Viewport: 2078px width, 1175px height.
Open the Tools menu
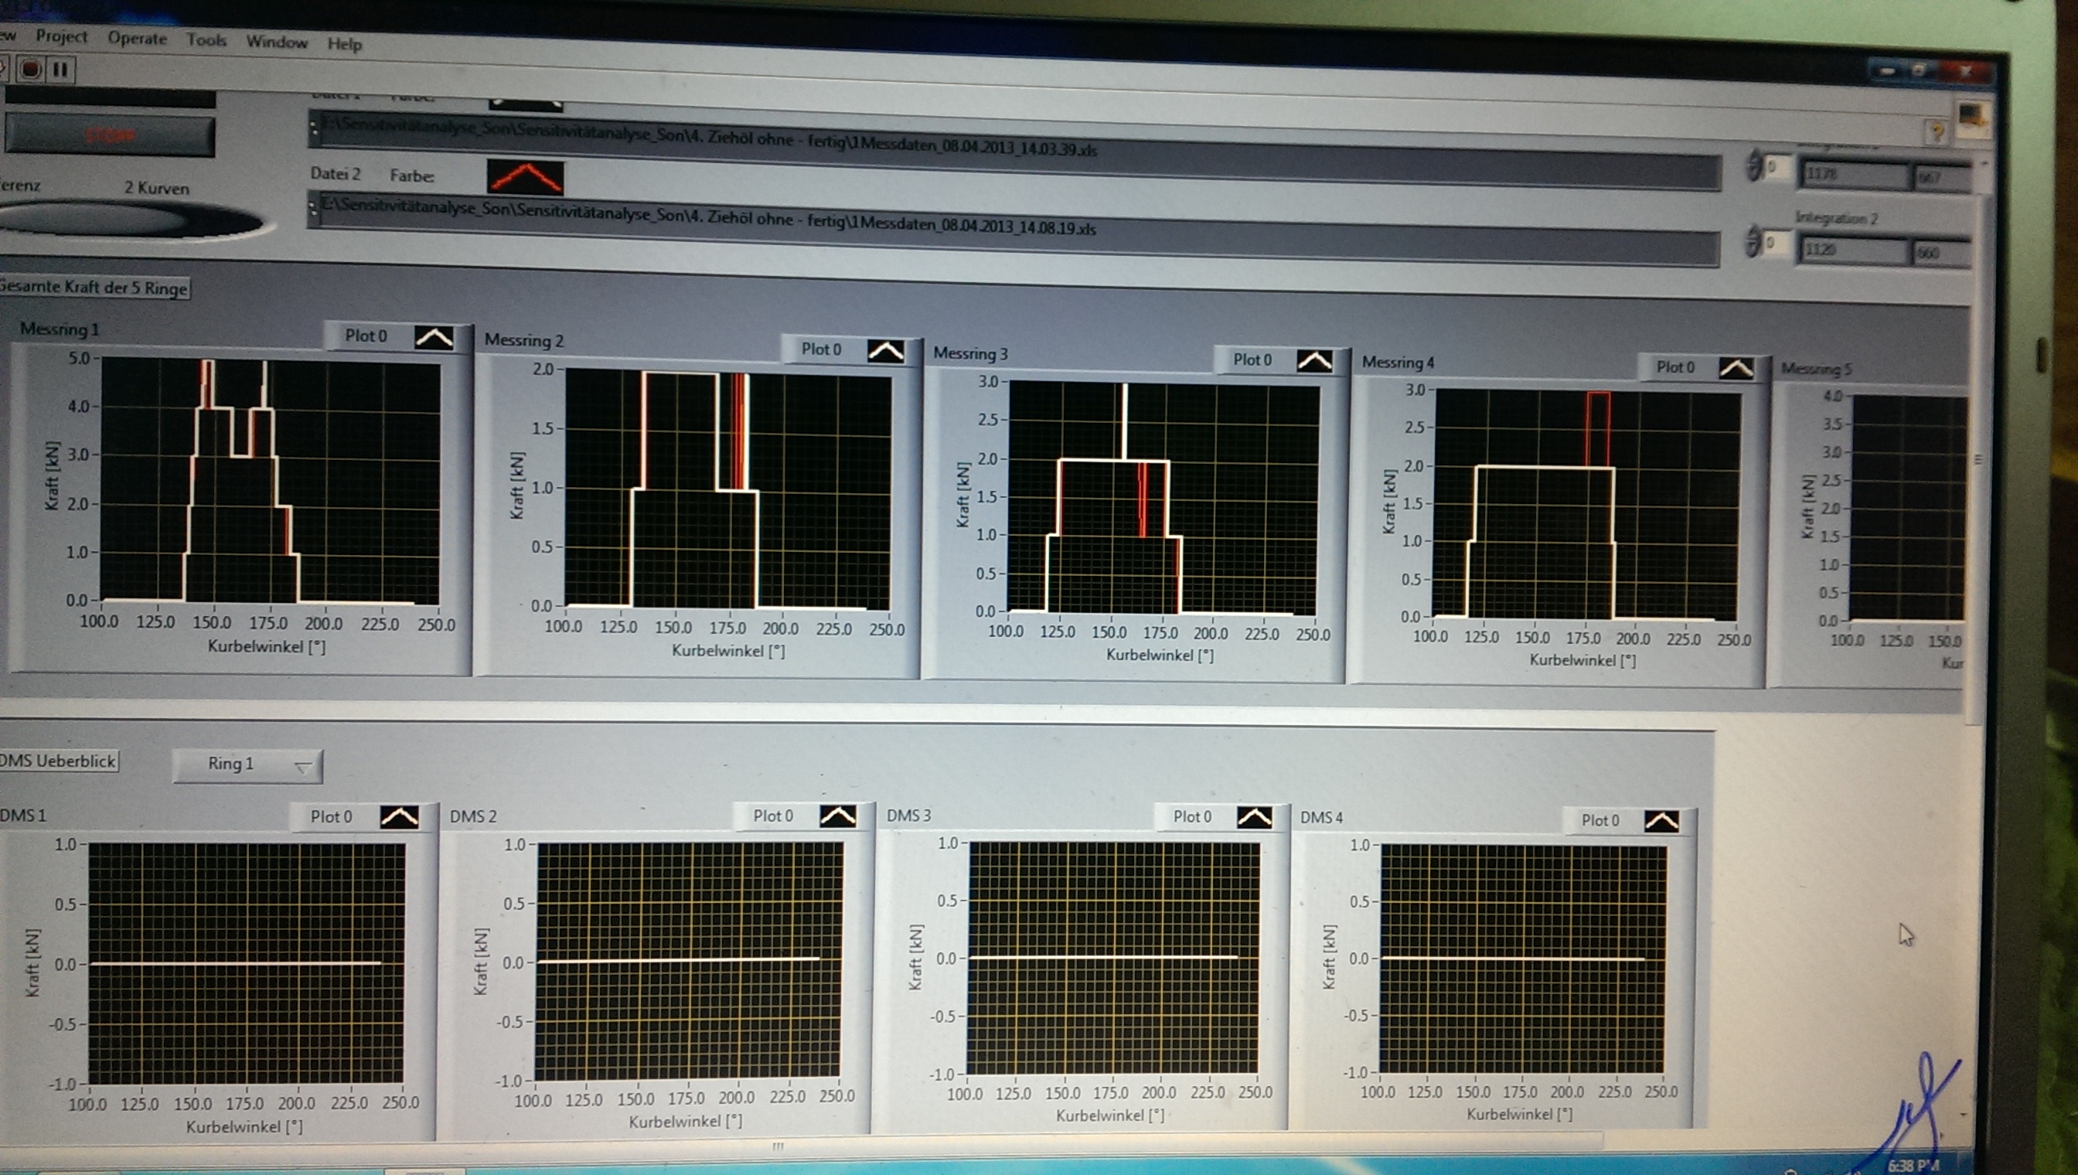click(206, 40)
